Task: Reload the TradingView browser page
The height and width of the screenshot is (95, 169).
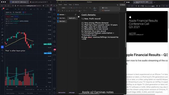Action: pyautogui.click(x=8, y=6)
